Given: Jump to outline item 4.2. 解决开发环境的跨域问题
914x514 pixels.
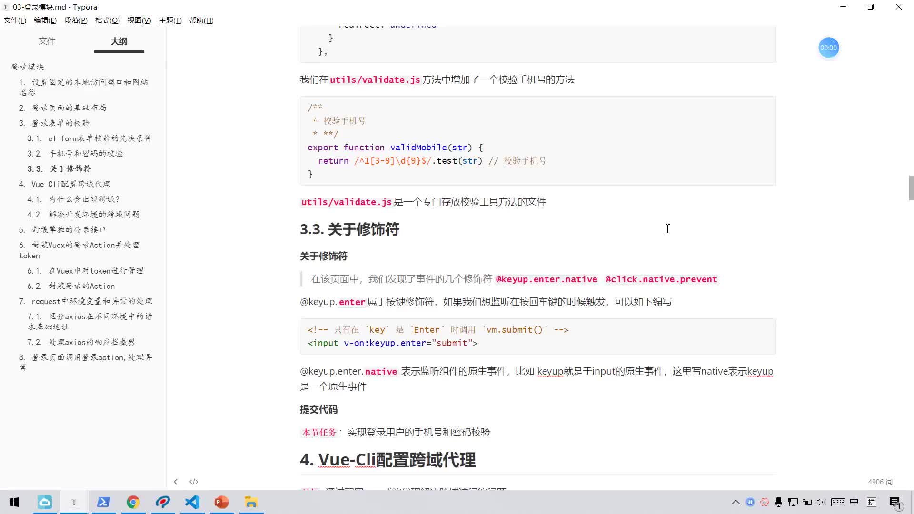Looking at the screenshot, I should pyautogui.click(x=83, y=215).
